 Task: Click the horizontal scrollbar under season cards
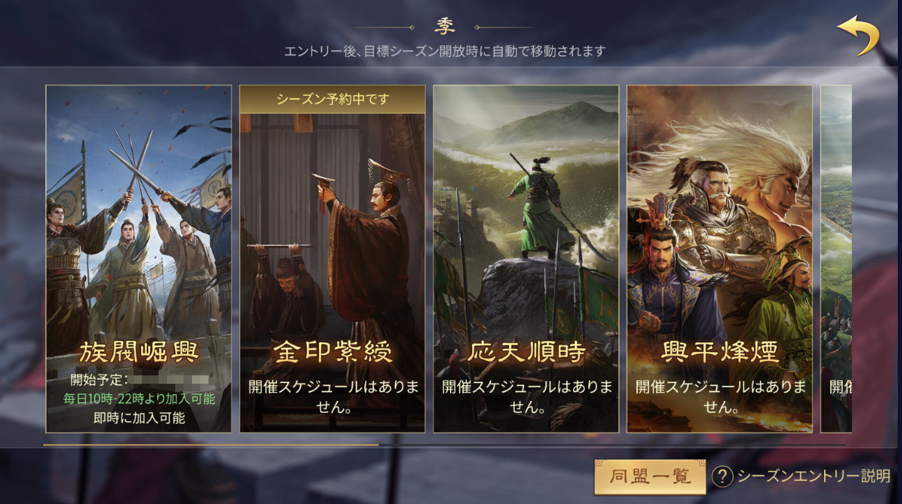click(x=444, y=444)
